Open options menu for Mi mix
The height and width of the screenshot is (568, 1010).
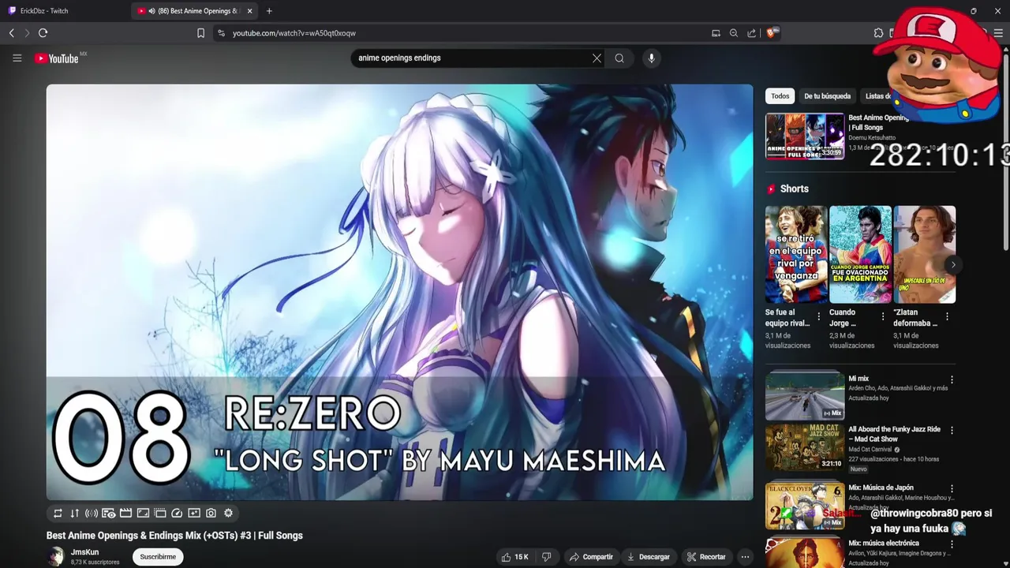point(952,379)
